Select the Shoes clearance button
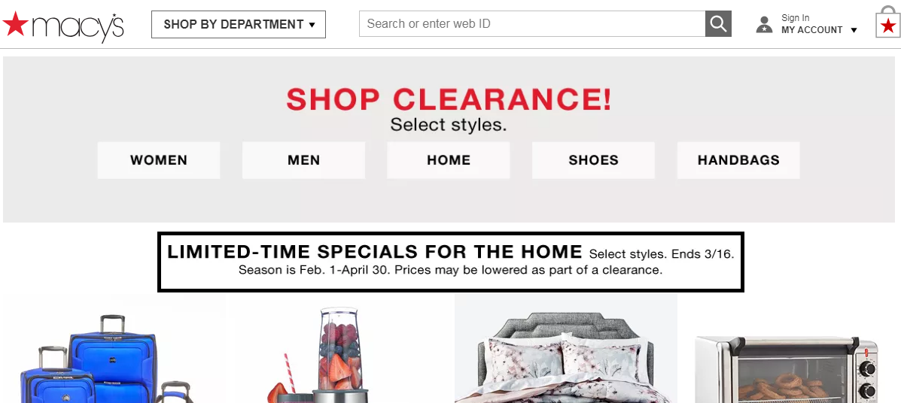901x403 pixels. coord(593,160)
